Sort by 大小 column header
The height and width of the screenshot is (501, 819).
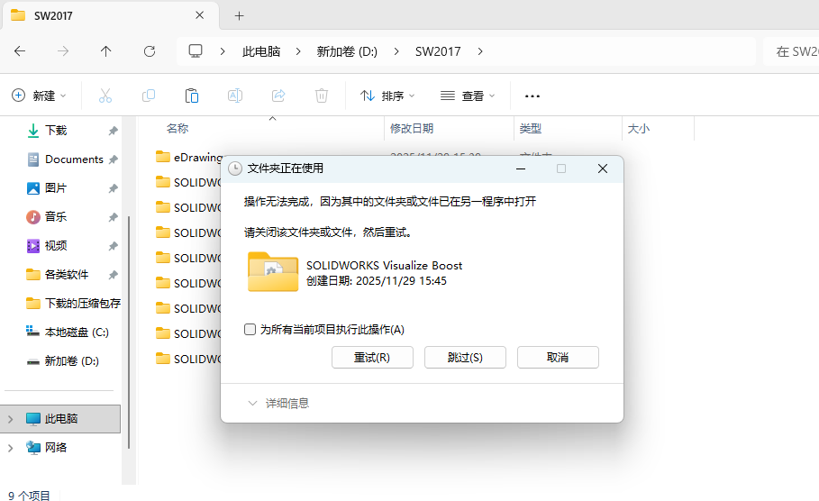[638, 129]
